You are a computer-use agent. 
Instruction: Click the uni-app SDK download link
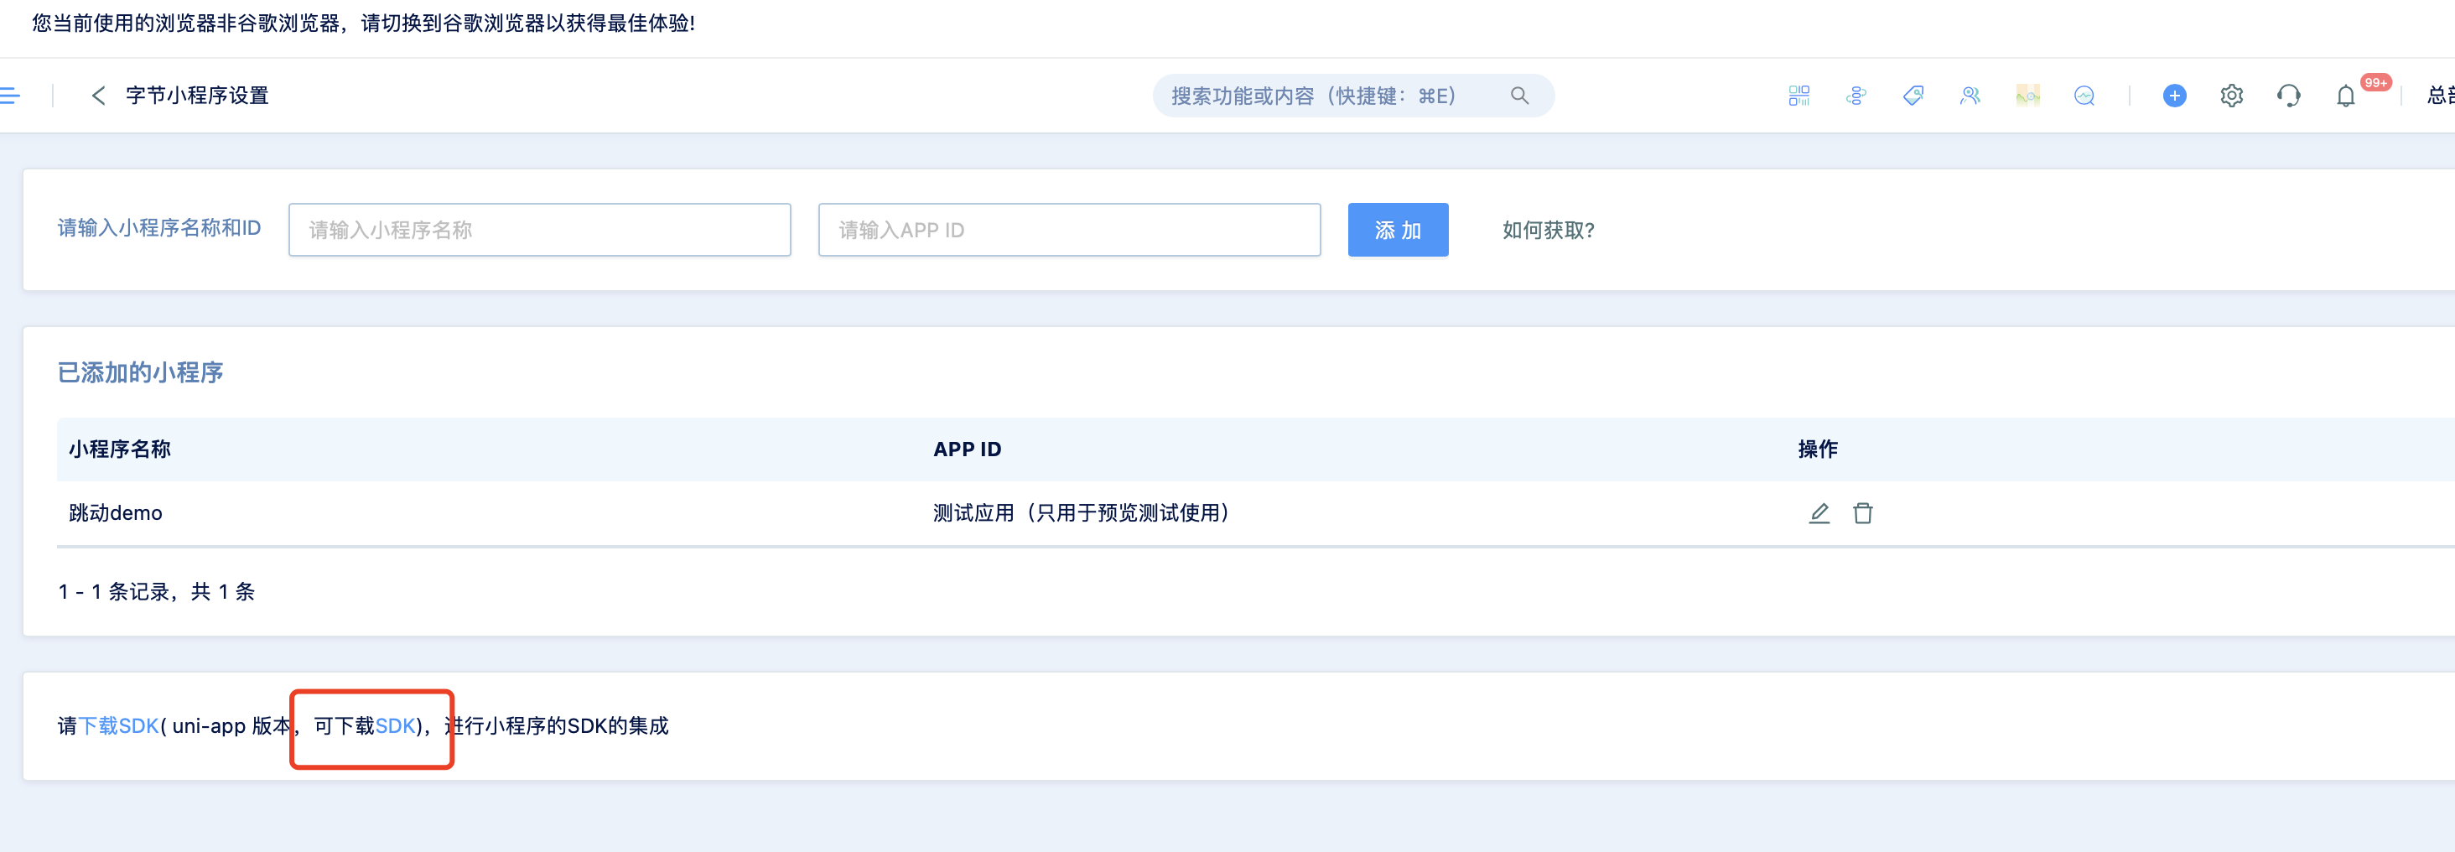pyautogui.click(x=395, y=726)
